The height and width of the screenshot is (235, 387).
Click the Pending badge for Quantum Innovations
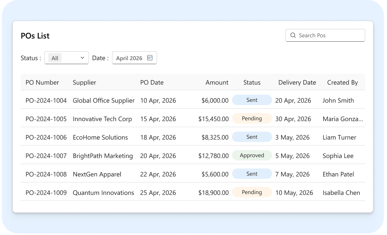(x=252, y=192)
